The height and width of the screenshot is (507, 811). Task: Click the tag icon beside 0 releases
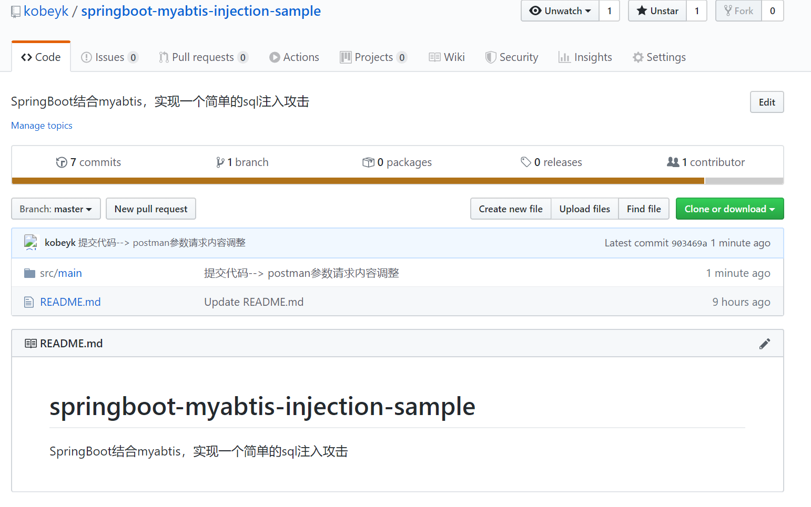[527, 162]
